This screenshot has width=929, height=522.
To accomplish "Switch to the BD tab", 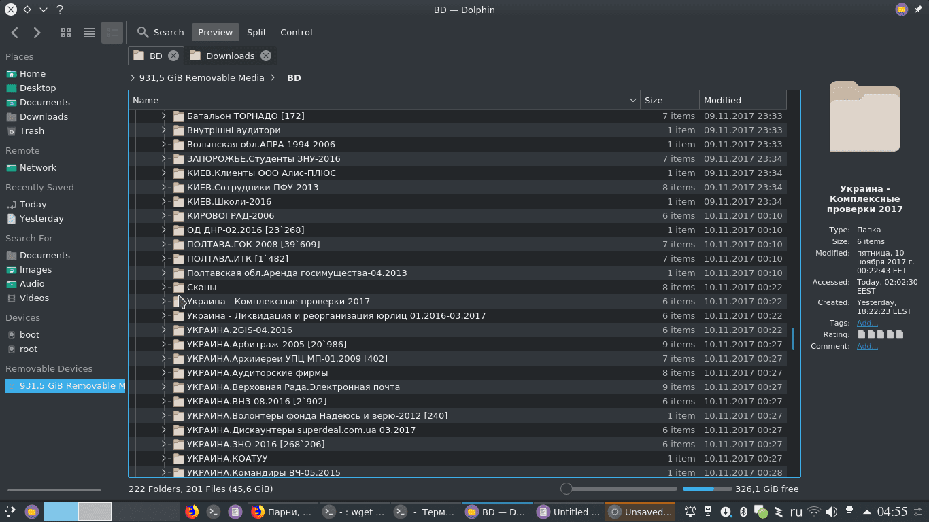I will click(156, 56).
